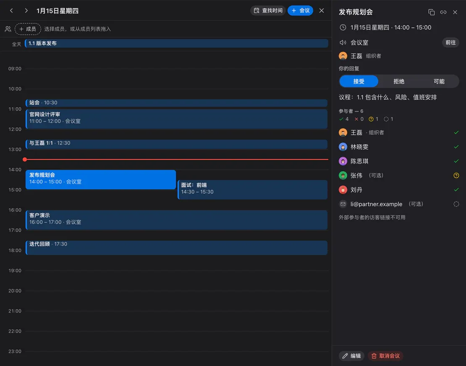The image size is (466, 366).
Task: Open the 官网设计评审 event
Action: tap(176, 119)
